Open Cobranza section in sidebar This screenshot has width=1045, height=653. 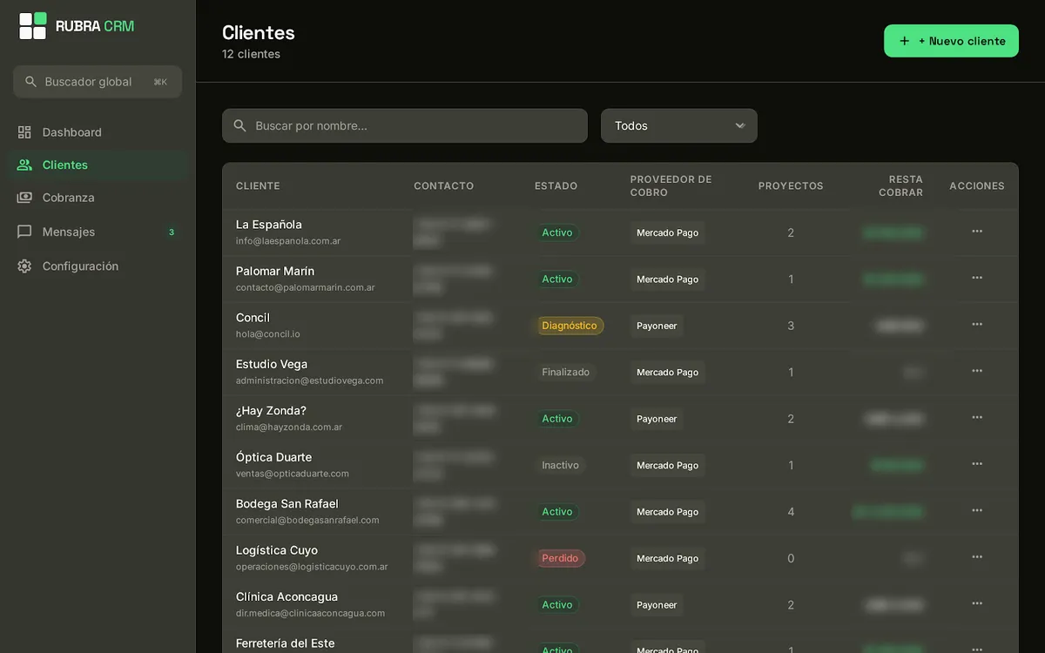point(98,198)
